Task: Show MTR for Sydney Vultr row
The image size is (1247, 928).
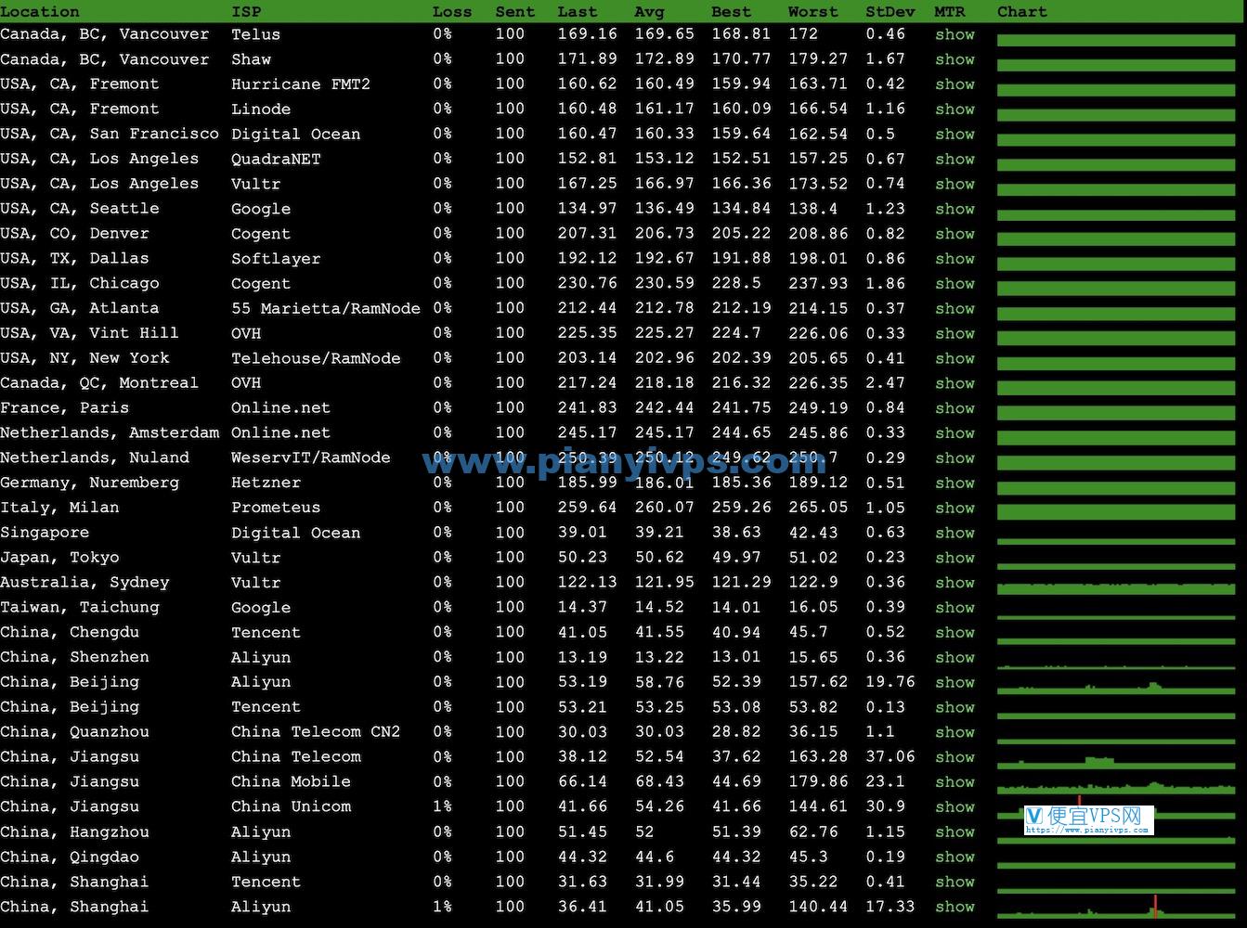Action: click(955, 583)
